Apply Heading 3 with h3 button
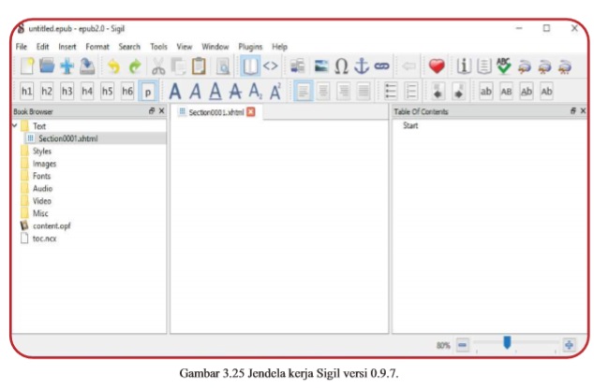Screen dimensions: 594x388 [67, 91]
